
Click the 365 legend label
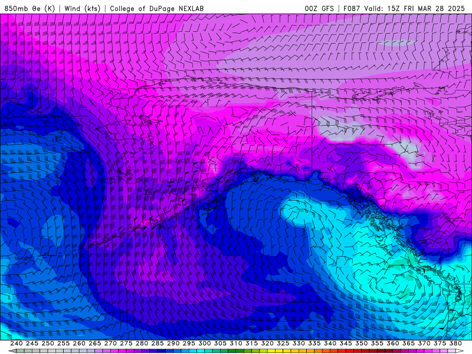pyautogui.click(x=408, y=343)
